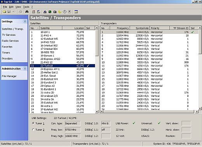Click the green services toolbar icon
The height and width of the screenshot is (147, 202).
click(x=50, y=12)
